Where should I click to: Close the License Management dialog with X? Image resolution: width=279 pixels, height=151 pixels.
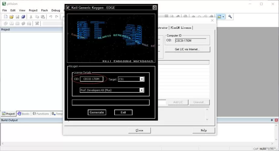click(212, 21)
